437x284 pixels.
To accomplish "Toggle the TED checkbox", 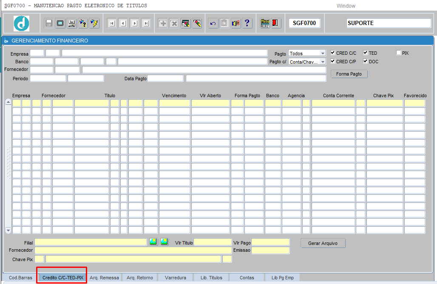I will coord(366,53).
